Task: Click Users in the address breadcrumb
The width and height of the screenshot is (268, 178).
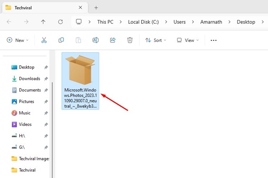Action: coord(180,22)
